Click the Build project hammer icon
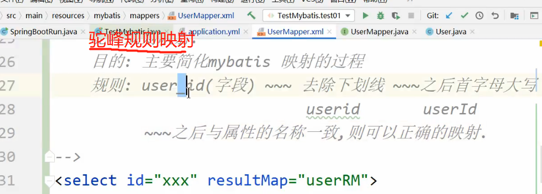This screenshot has height=194, width=542. [252, 16]
